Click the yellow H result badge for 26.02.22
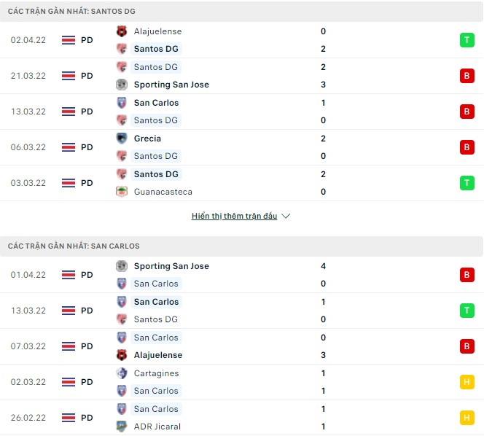The height and width of the screenshot is (436, 492). [x=467, y=418]
